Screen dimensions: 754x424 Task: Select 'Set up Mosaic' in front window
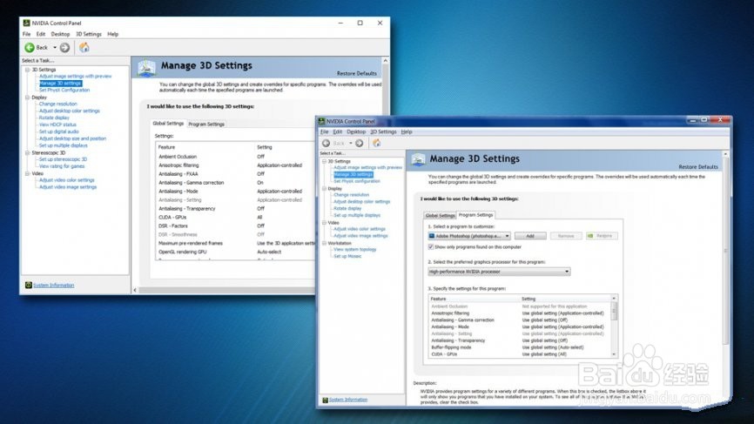347,256
